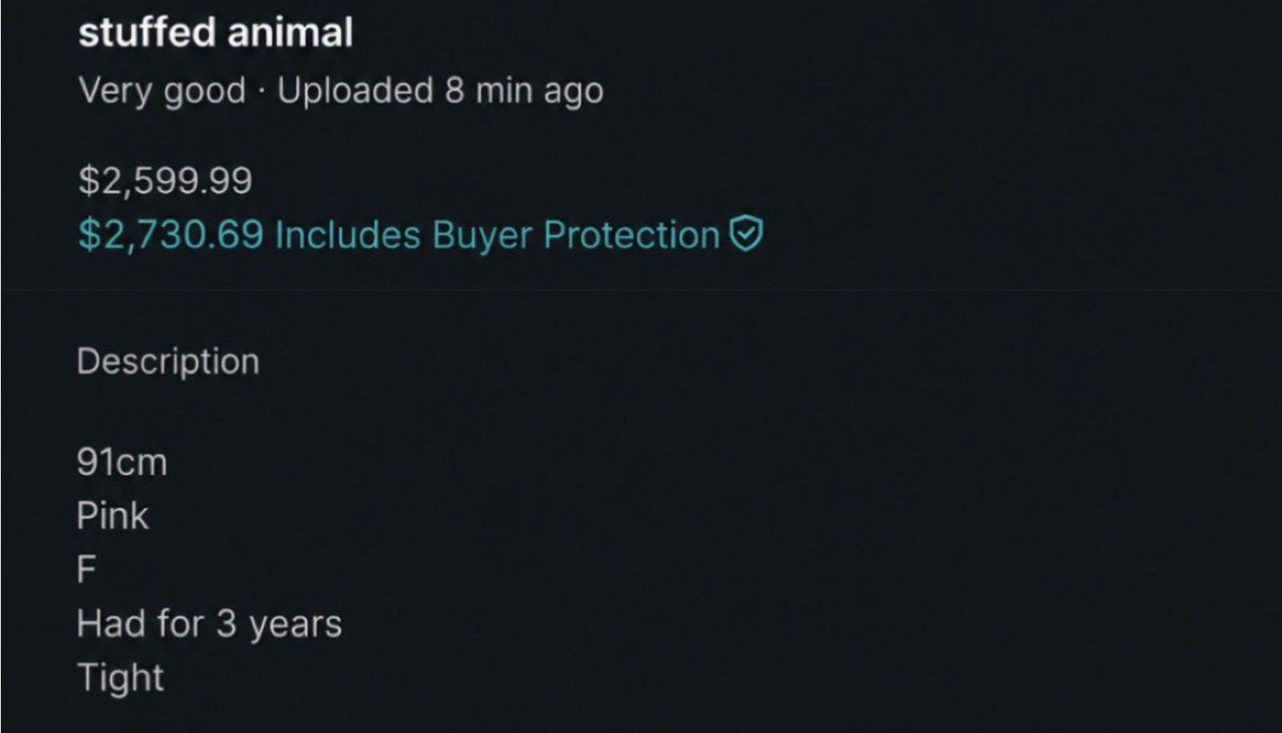1282x733 pixels.
Task: Click the word years in the description
Action: point(295,626)
